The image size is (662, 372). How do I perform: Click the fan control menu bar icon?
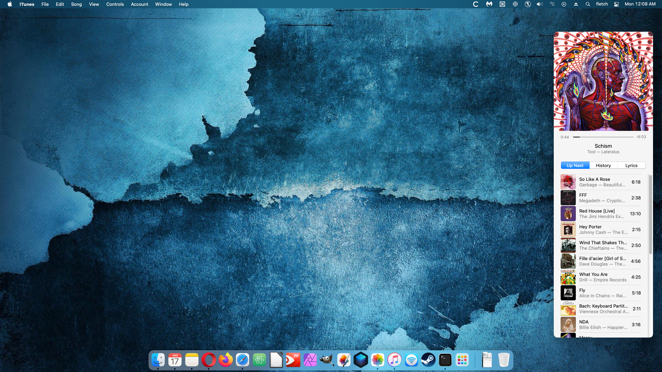coord(502,4)
